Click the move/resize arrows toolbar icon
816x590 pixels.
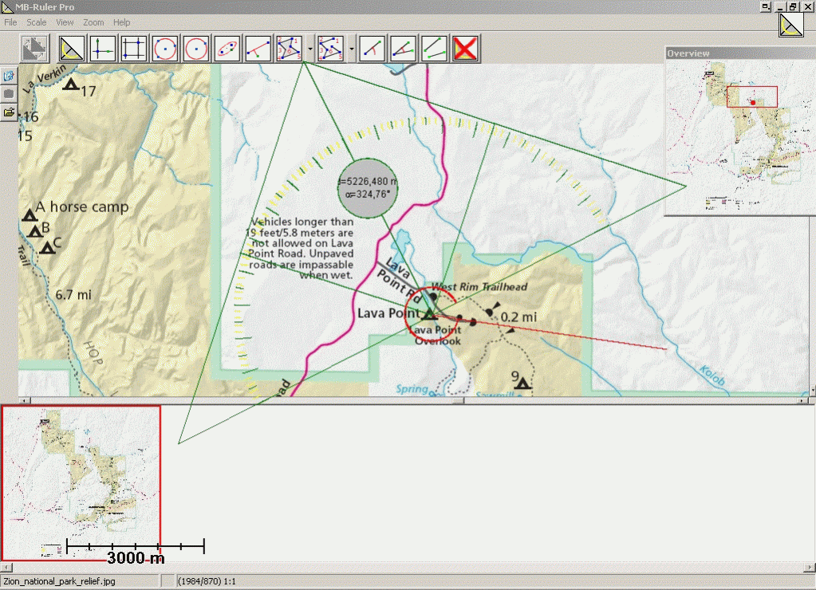35,49
